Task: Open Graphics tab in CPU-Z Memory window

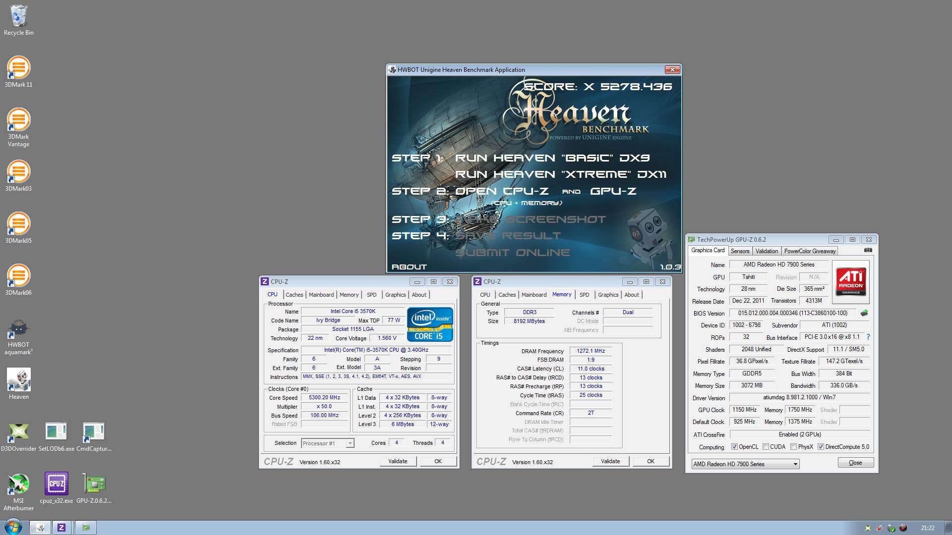Action: point(608,295)
